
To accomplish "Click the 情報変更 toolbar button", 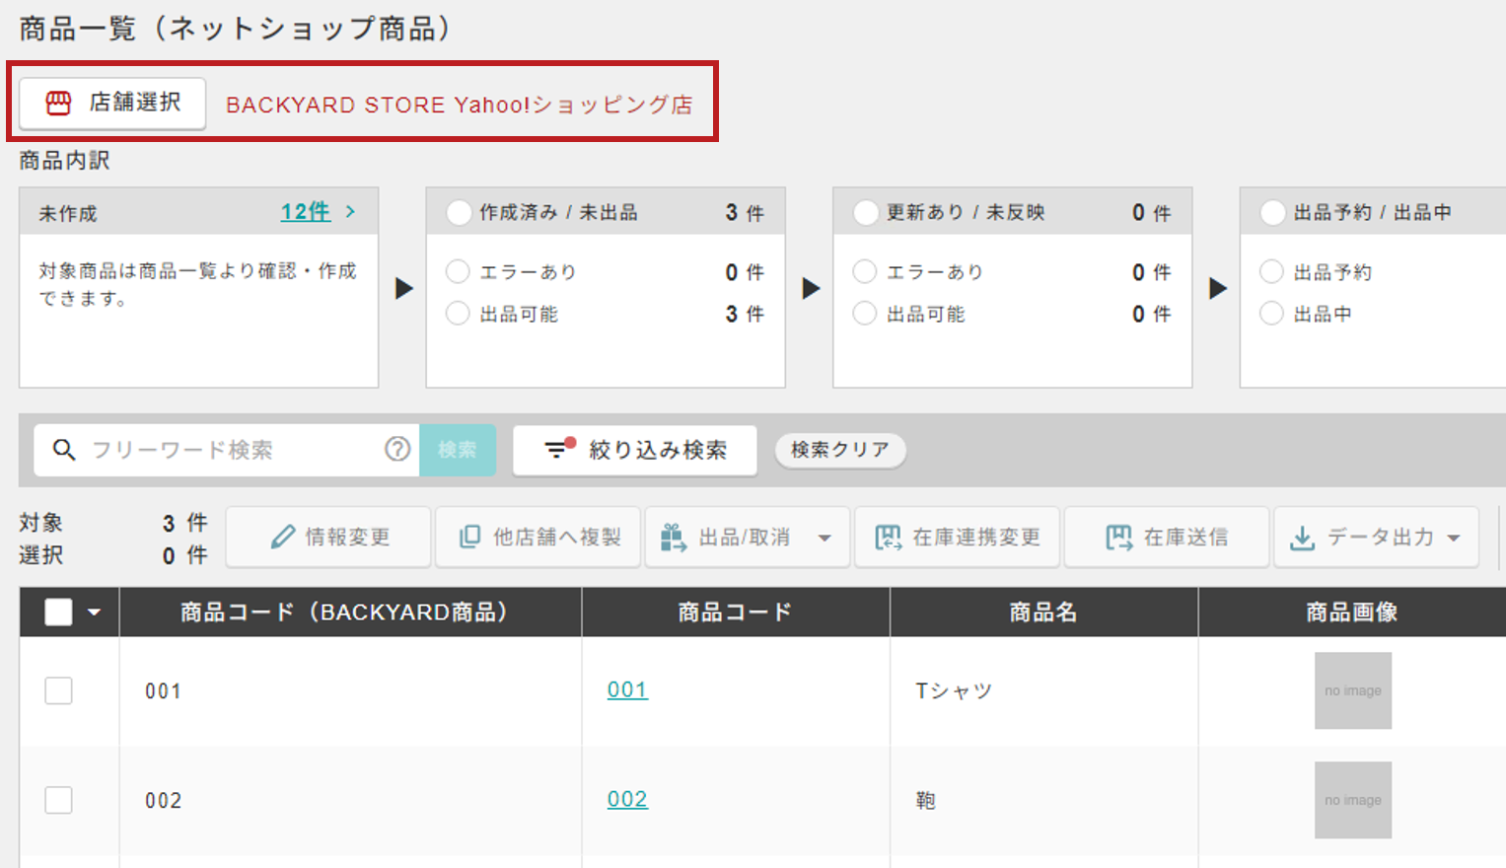I will point(328,537).
